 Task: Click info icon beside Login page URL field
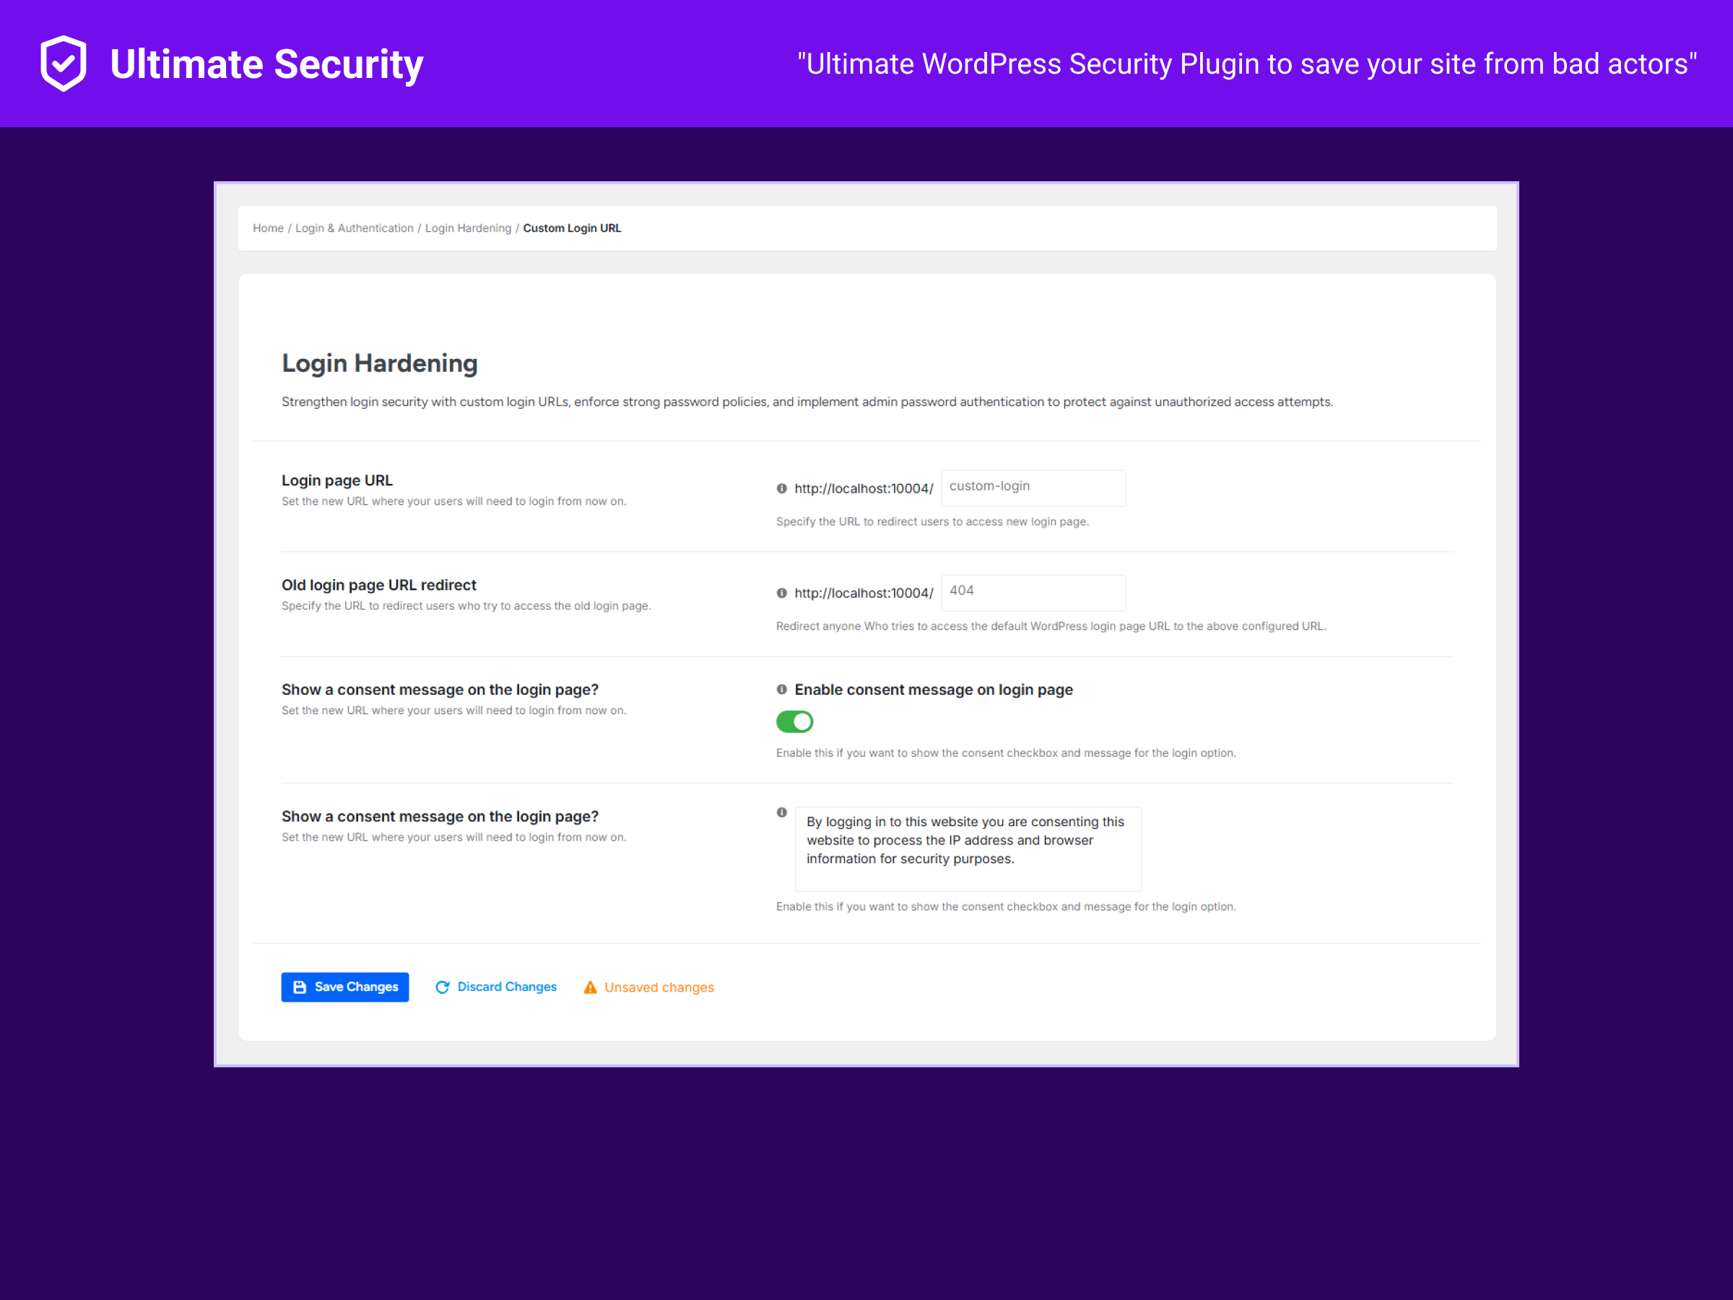(x=781, y=488)
